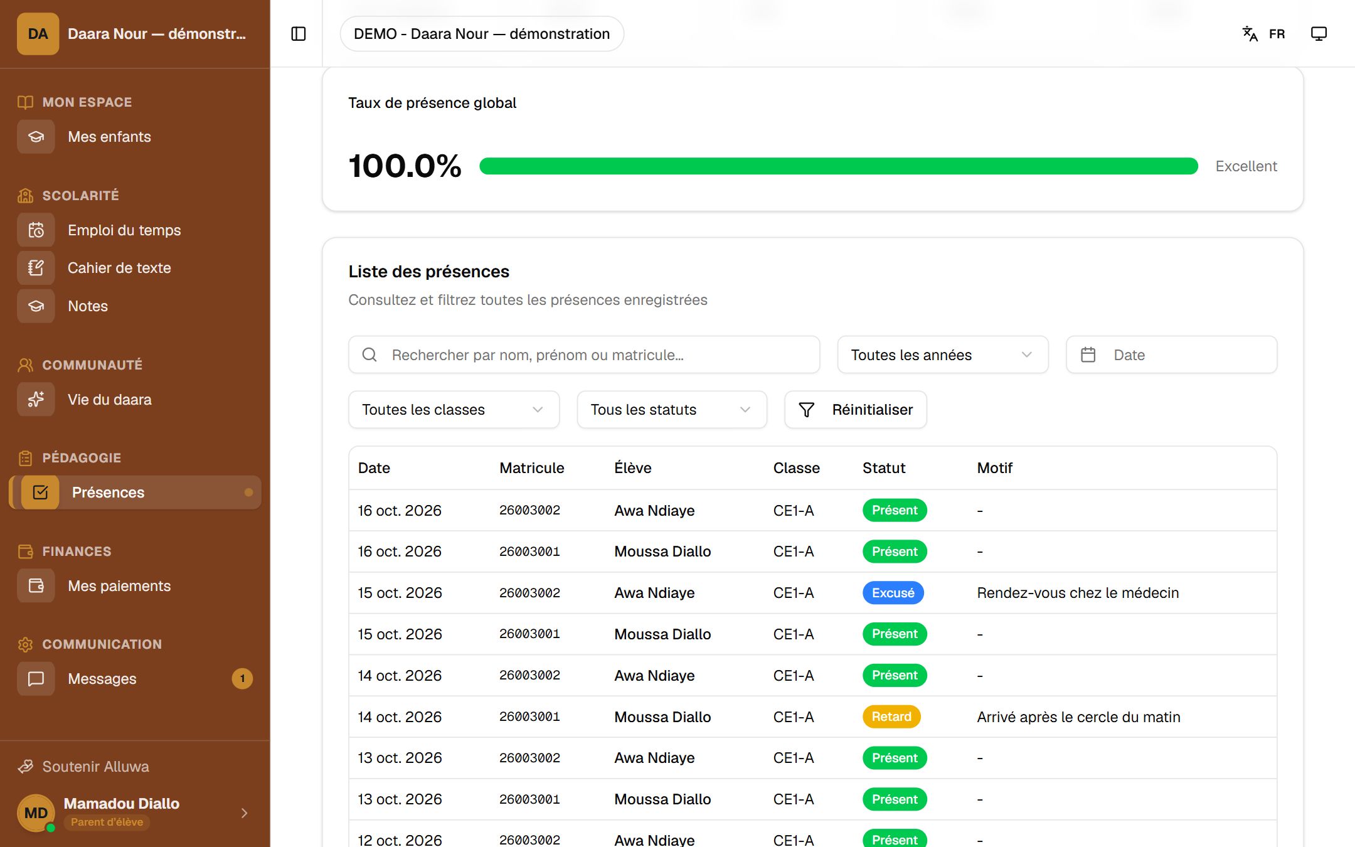This screenshot has width=1355, height=847.
Task: Click the green presence rate progress bar
Action: coord(839,166)
